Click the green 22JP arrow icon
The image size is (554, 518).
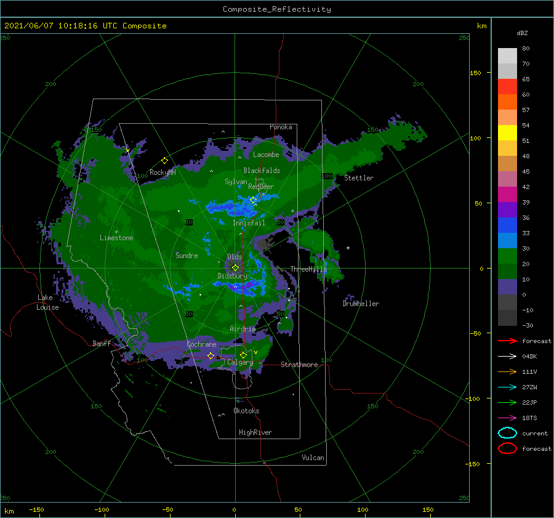point(507,402)
